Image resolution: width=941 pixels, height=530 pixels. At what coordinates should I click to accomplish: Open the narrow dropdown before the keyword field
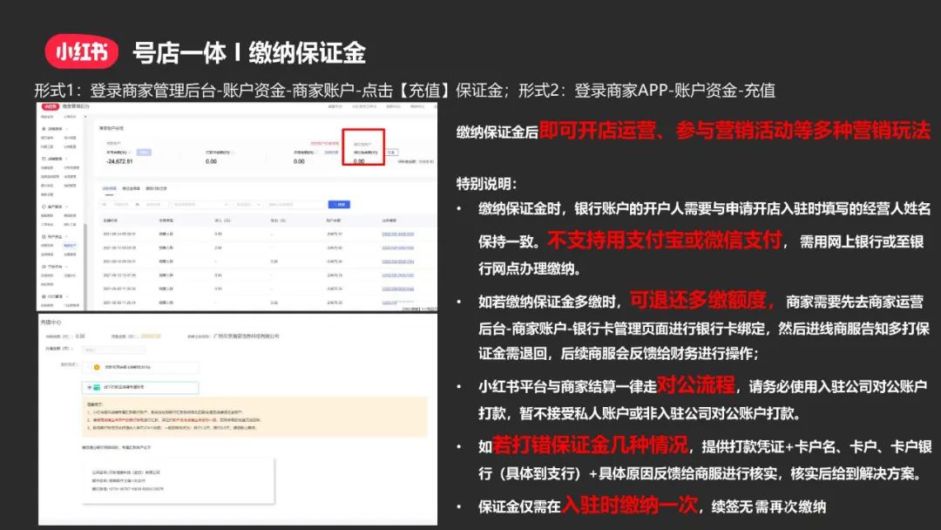tap(247, 205)
